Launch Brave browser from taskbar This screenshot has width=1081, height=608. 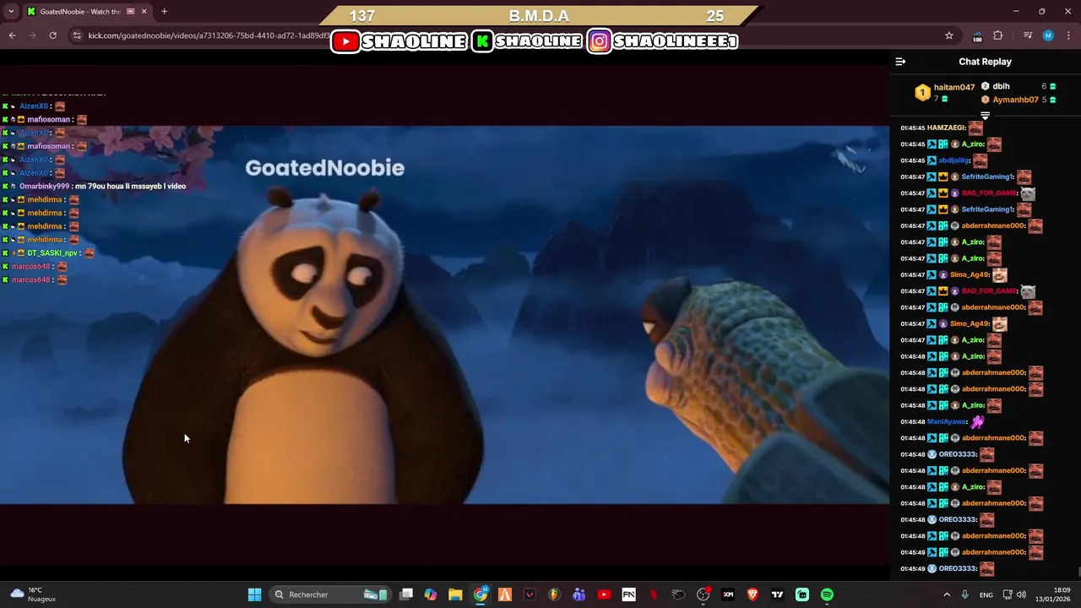752,594
